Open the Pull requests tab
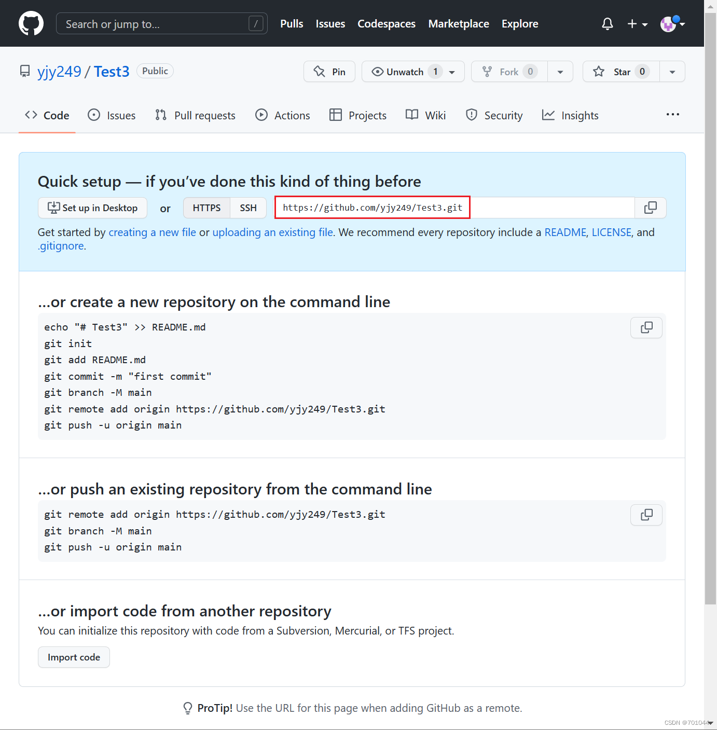 point(195,115)
